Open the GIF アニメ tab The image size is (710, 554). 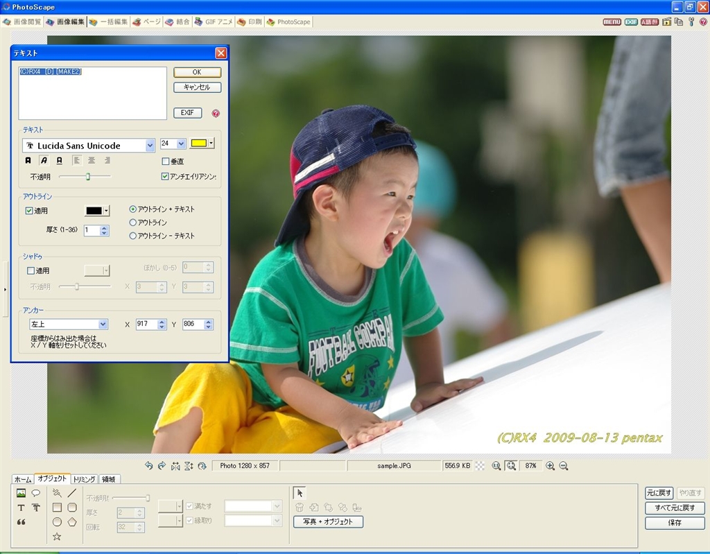[214, 22]
